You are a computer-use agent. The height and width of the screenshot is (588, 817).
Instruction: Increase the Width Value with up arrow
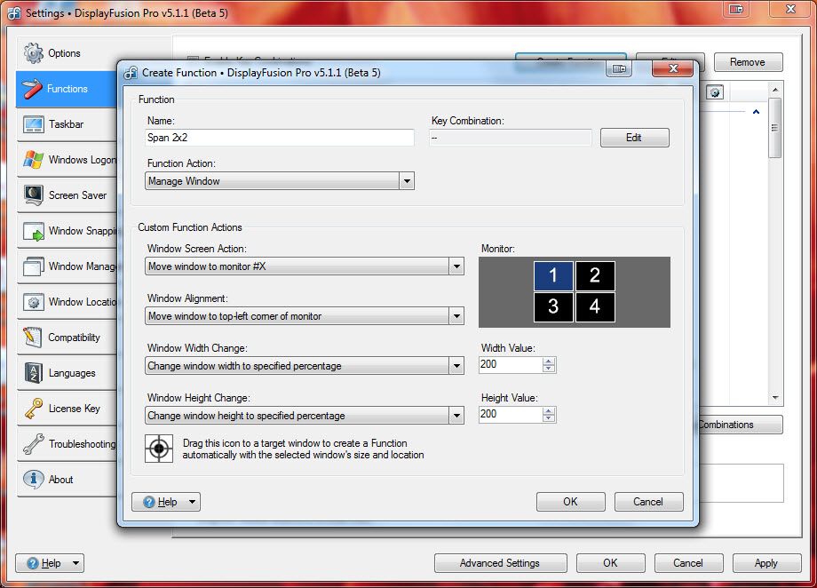click(549, 362)
